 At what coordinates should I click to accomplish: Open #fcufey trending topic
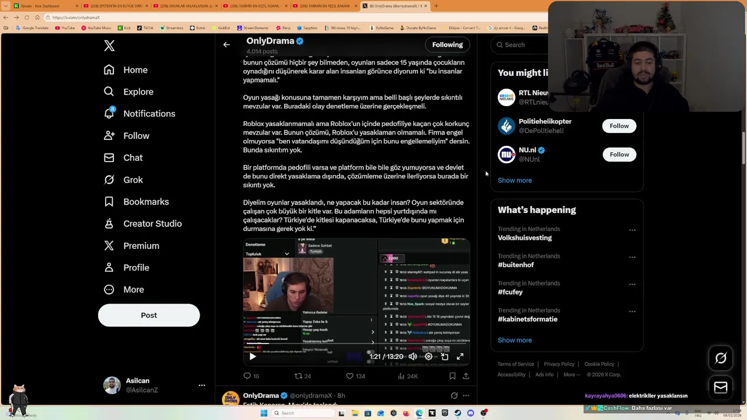[510, 292]
